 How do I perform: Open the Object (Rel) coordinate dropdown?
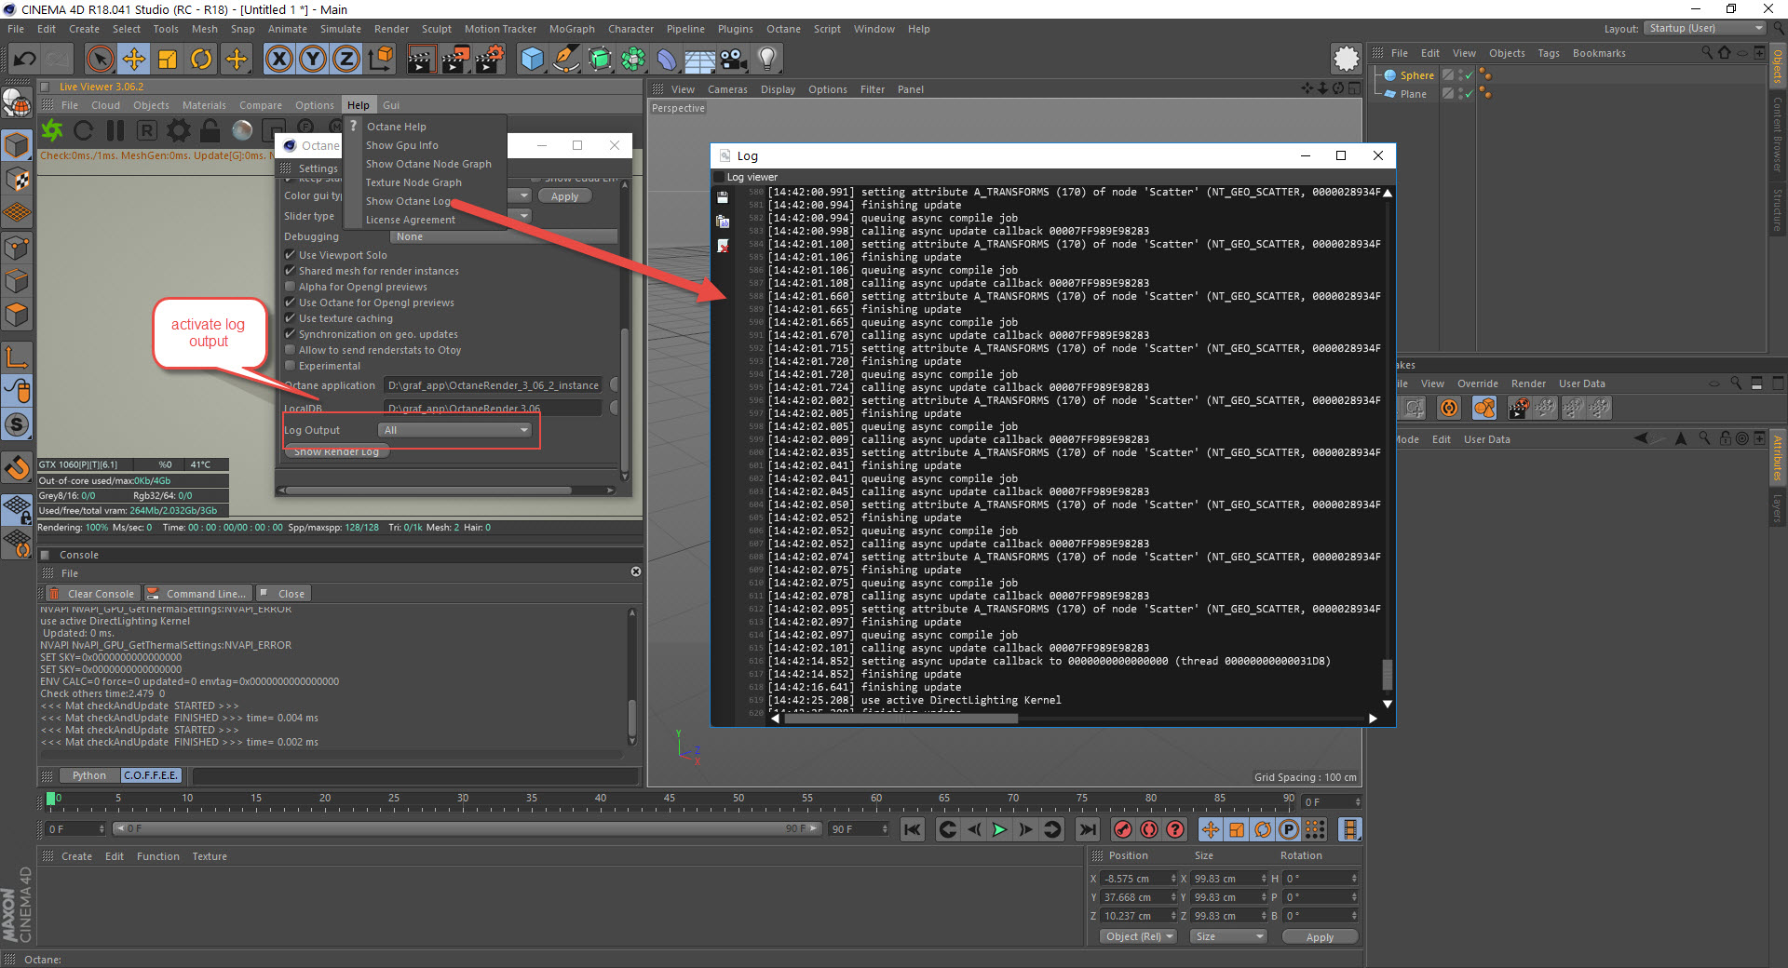pos(1138,936)
